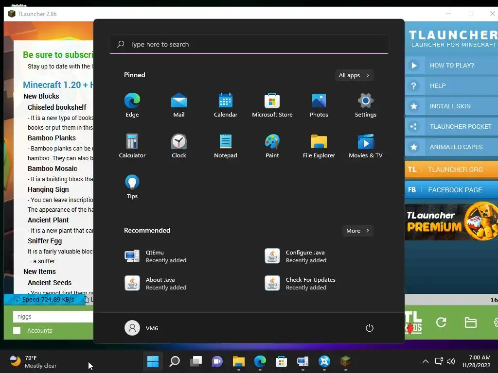Expand More recommended items
The width and height of the screenshot is (498, 373).
tap(357, 231)
